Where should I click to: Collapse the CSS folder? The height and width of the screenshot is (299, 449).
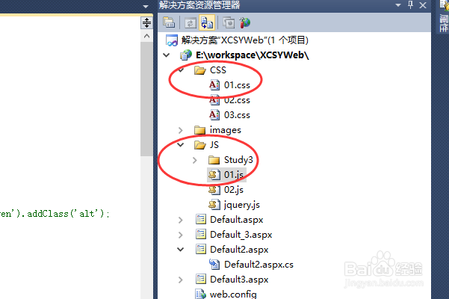(180, 70)
